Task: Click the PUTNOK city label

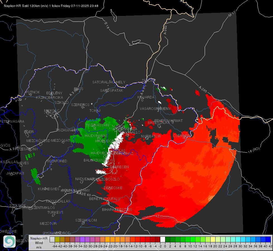Action: tap(33, 92)
